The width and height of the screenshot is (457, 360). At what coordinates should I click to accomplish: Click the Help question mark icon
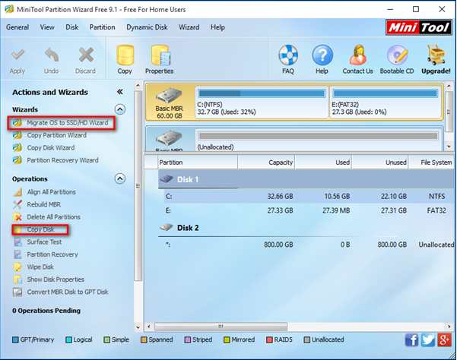[322, 55]
